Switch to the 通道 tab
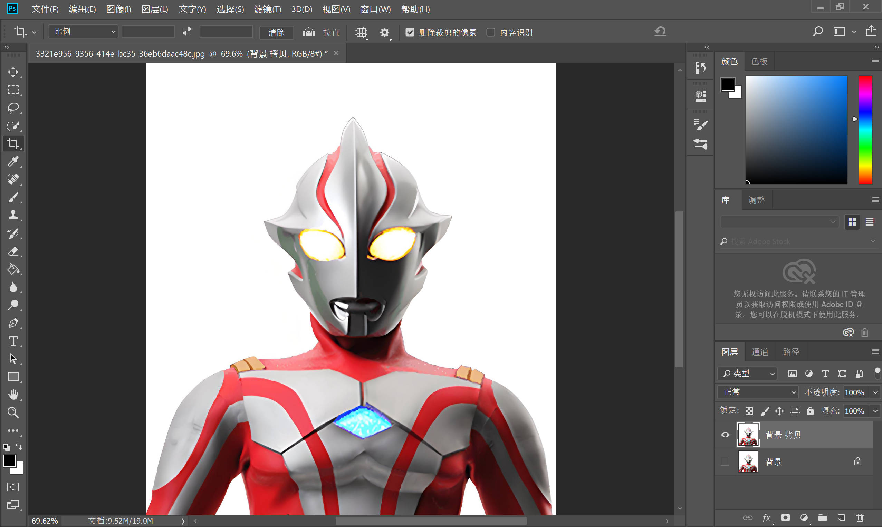The image size is (882, 527). [760, 352]
